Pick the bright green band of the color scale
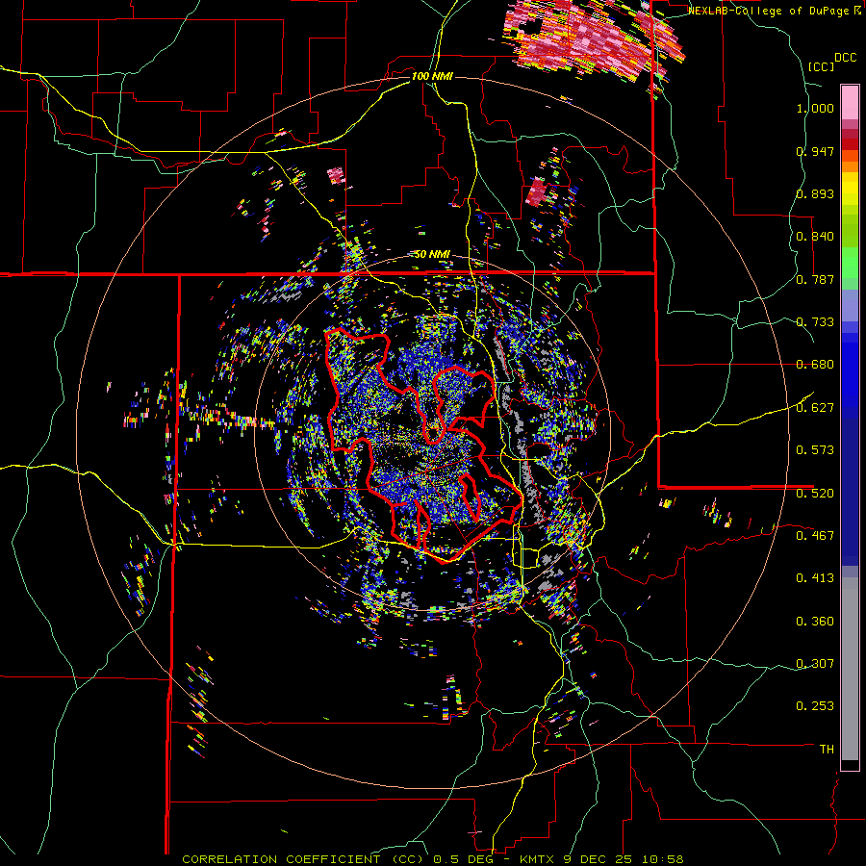 click(850, 263)
